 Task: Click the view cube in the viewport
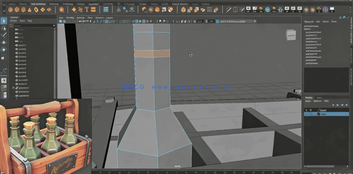(x=291, y=35)
